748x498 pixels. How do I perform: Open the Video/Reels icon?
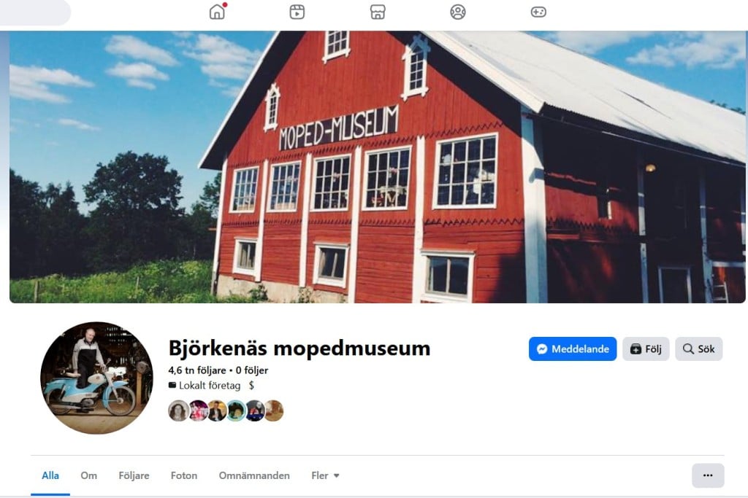pos(297,12)
